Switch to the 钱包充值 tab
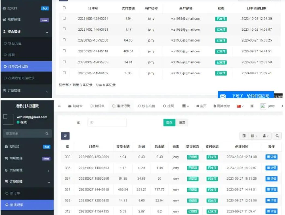 (x=146, y=106)
